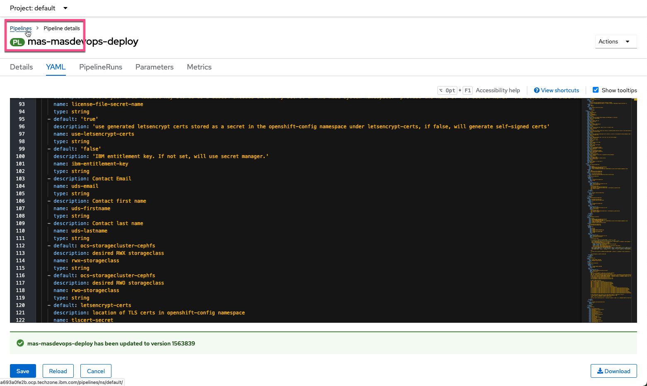Open the Metrics tab
Image resolution: width=647 pixels, height=386 pixels.
[199, 67]
